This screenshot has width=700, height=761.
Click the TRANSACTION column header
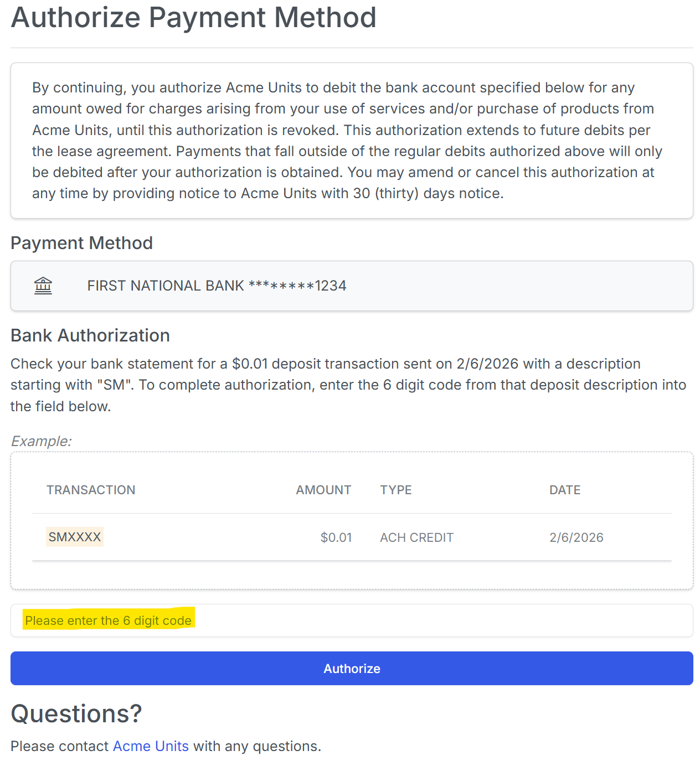point(91,490)
